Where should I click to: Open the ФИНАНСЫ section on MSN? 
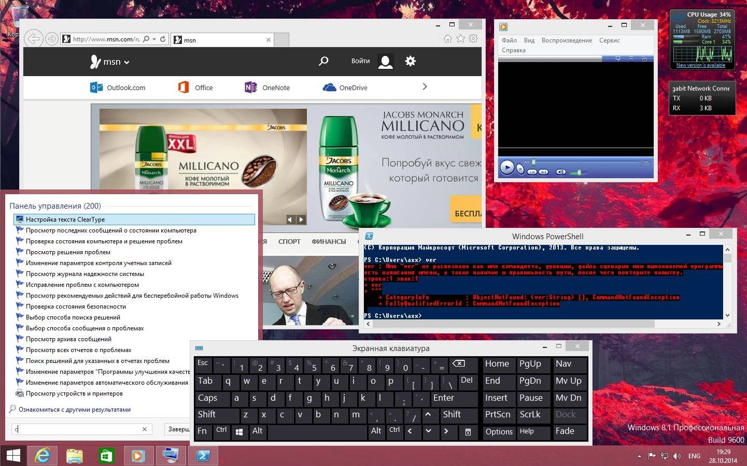tap(329, 241)
